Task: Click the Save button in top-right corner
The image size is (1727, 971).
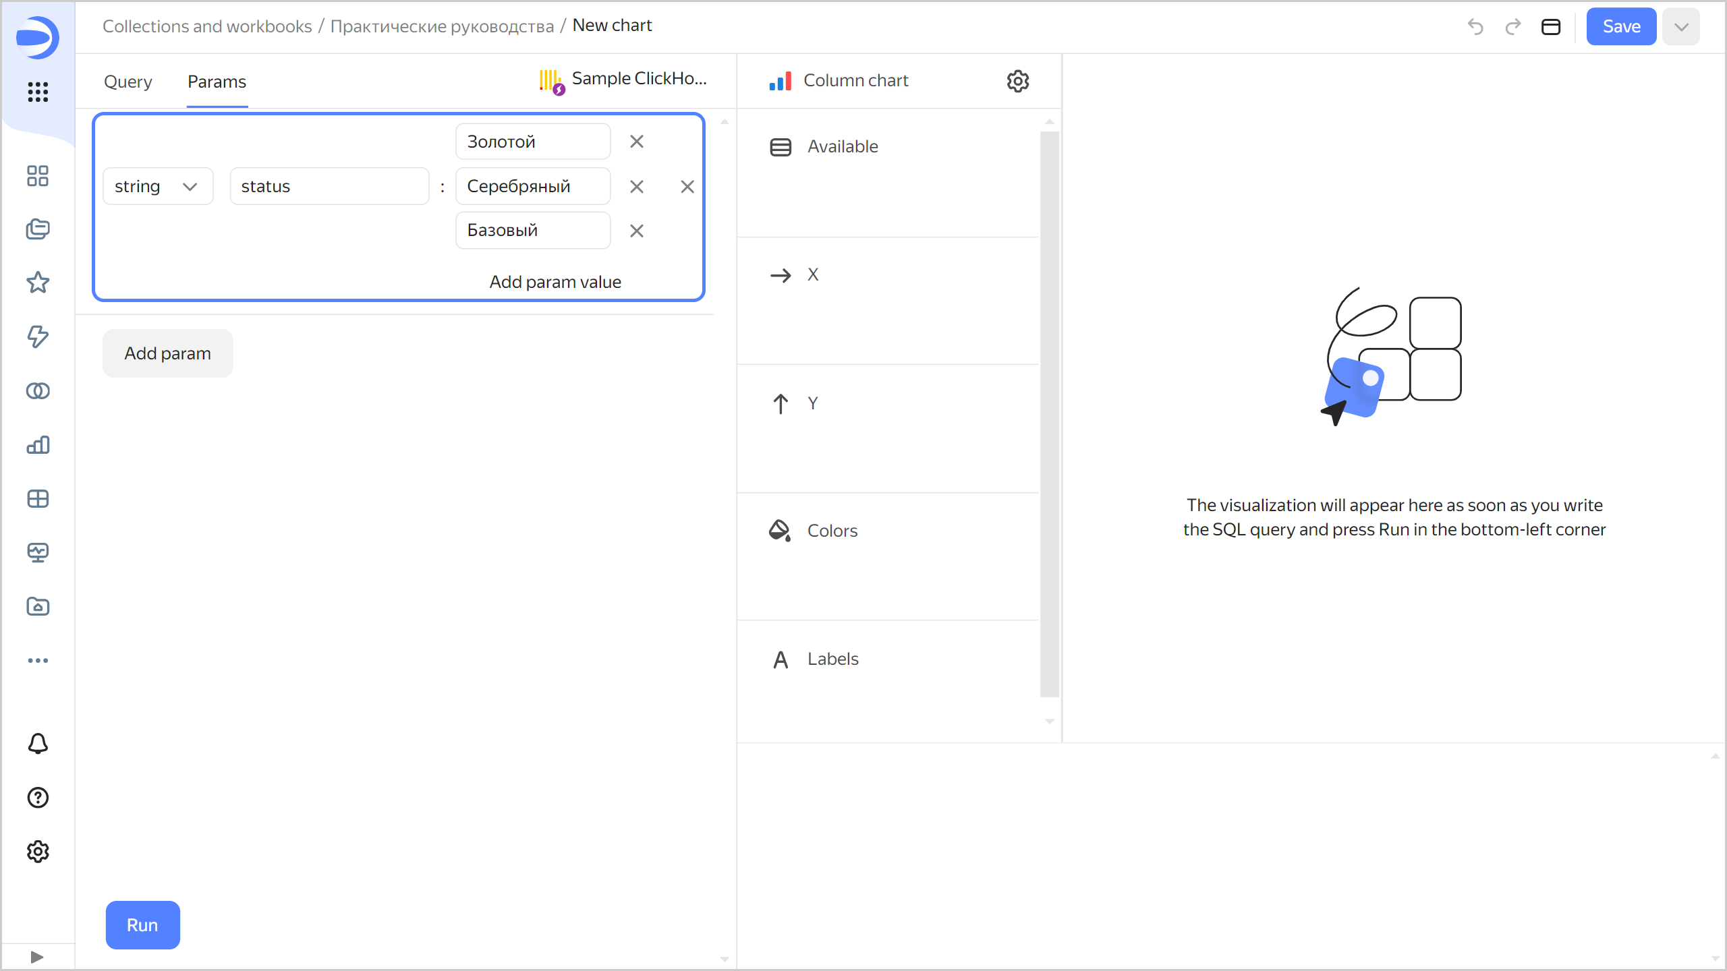Action: point(1620,26)
